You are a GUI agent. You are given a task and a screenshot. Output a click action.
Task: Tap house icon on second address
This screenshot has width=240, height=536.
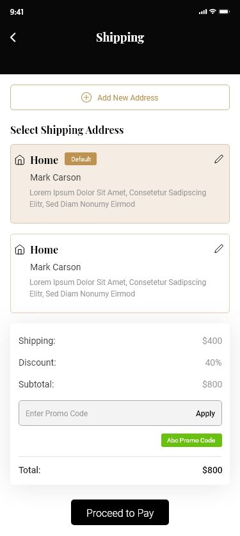pos(20,250)
